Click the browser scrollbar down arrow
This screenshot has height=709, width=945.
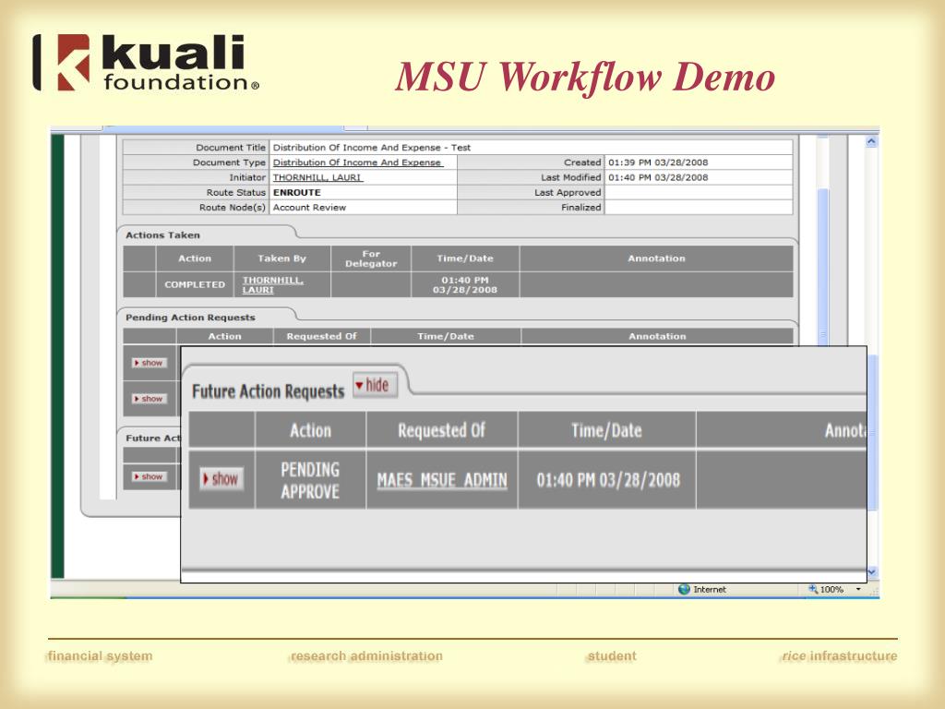click(871, 571)
